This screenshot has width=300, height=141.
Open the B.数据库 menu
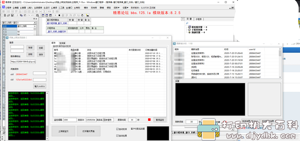[x=39, y=8]
